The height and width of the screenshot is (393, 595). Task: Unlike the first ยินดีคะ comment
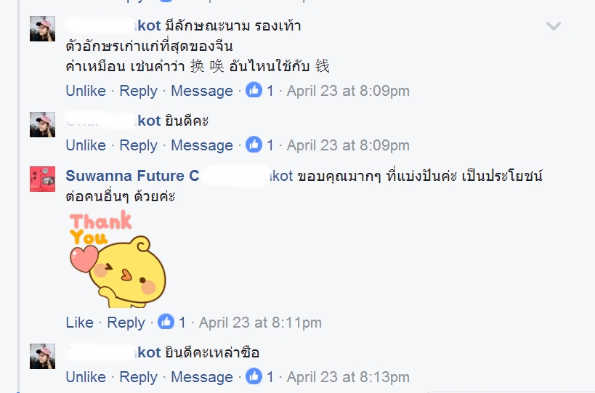coord(86,145)
